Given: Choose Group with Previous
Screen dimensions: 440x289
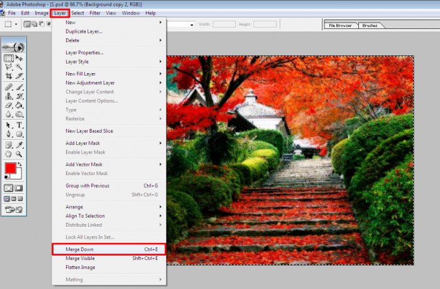Looking at the screenshot, I should tap(109, 186).
